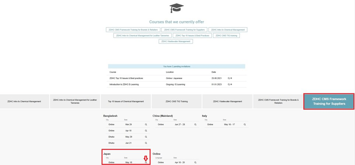Select Top 10 Issues of Chemical Management tab
The height and width of the screenshot is (165, 355).
[x=126, y=102]
